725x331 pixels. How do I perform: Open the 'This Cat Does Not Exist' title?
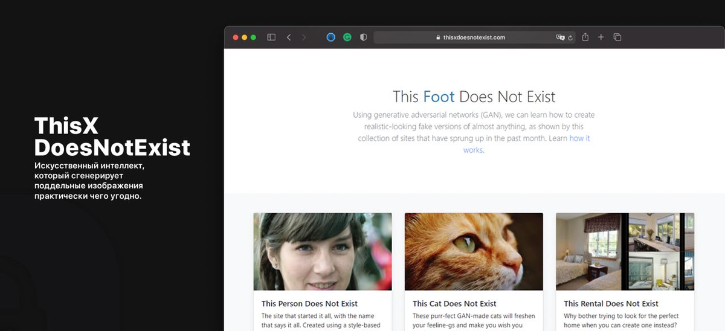[454, 304]
